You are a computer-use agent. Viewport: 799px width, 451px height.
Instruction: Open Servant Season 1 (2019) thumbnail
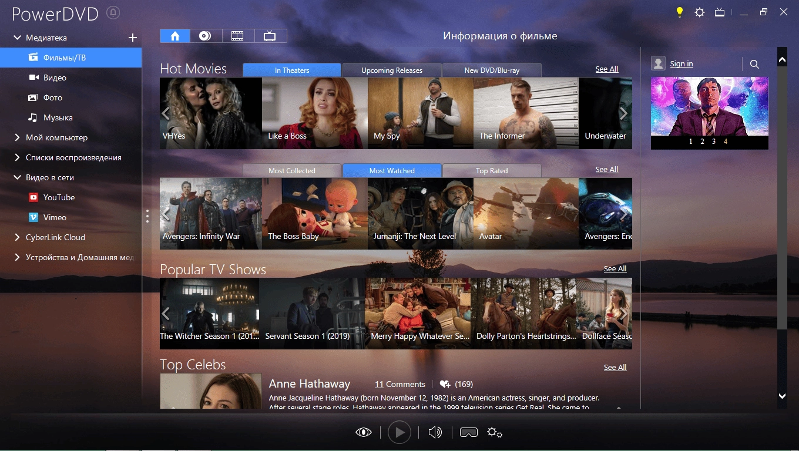312,313
